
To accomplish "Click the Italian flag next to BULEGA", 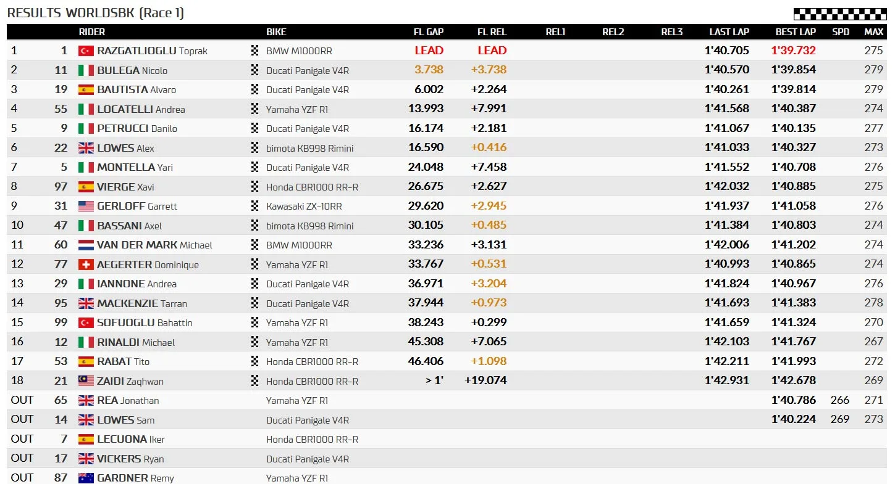I will 86,70.
